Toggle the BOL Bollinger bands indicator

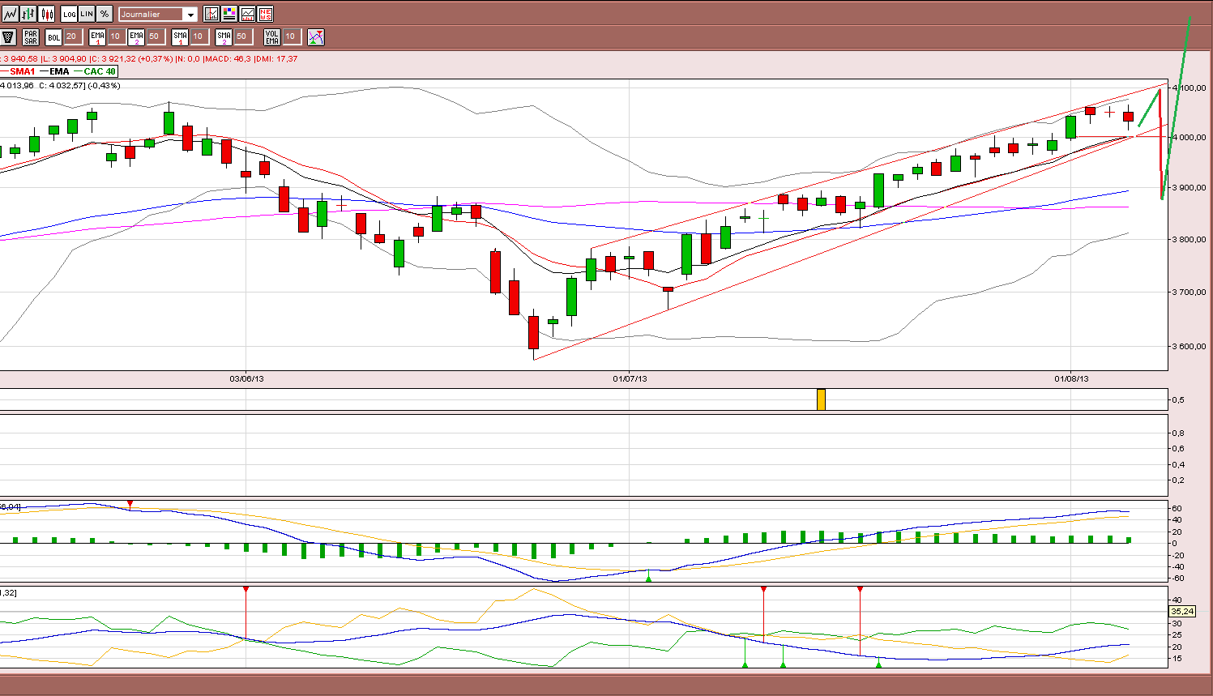[53, 36]
